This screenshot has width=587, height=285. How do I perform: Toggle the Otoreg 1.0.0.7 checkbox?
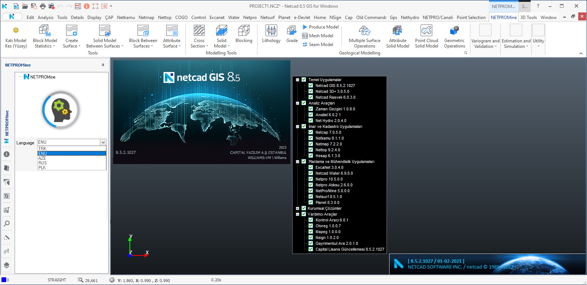[311, 226]
